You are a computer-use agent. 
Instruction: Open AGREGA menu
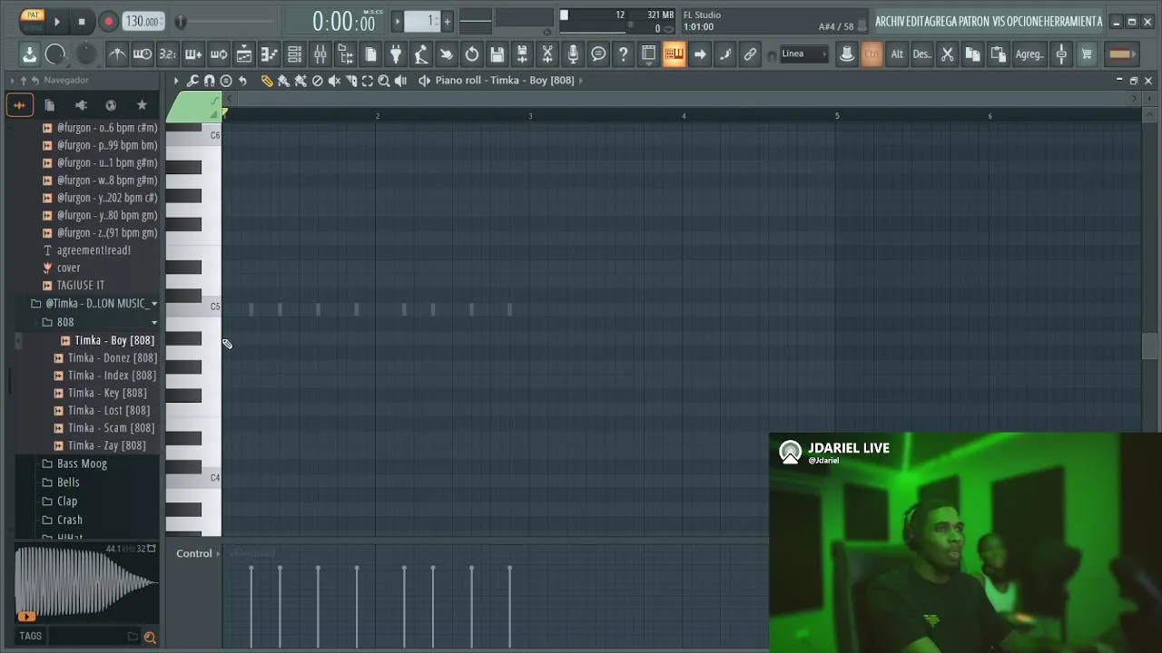941,21
